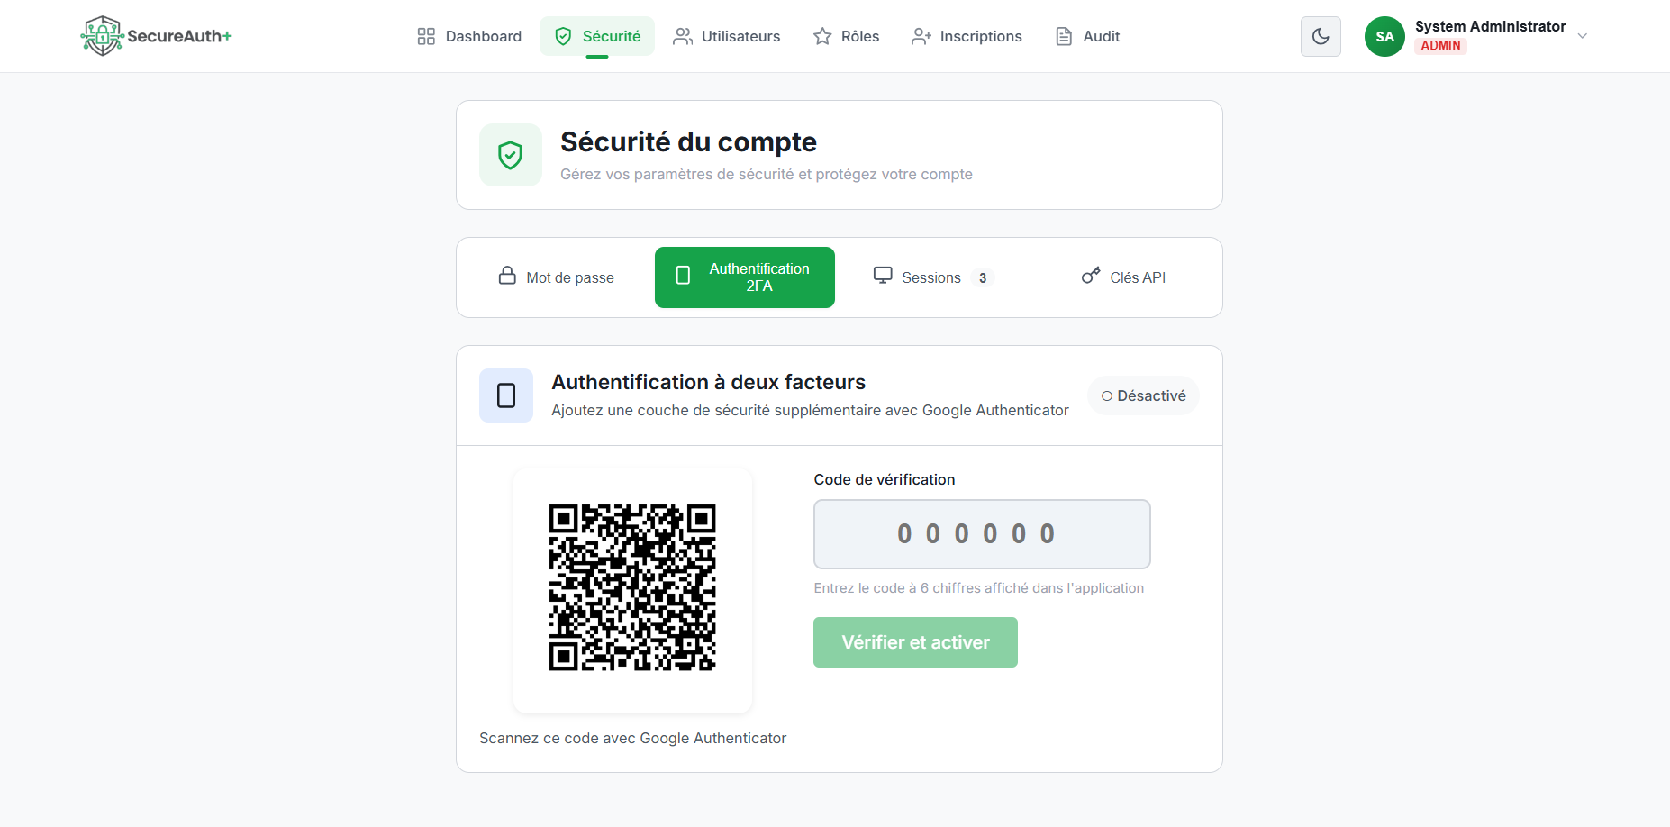
Task: Open the SA avatar profile menu
Action: pos(1384,36)
